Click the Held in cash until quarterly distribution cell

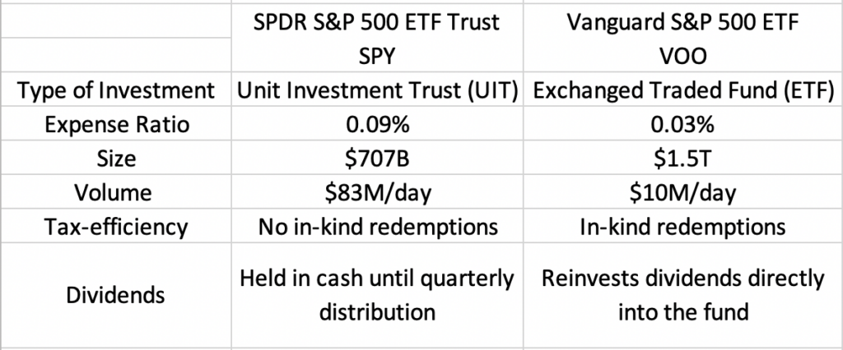(x=375, y=296)
